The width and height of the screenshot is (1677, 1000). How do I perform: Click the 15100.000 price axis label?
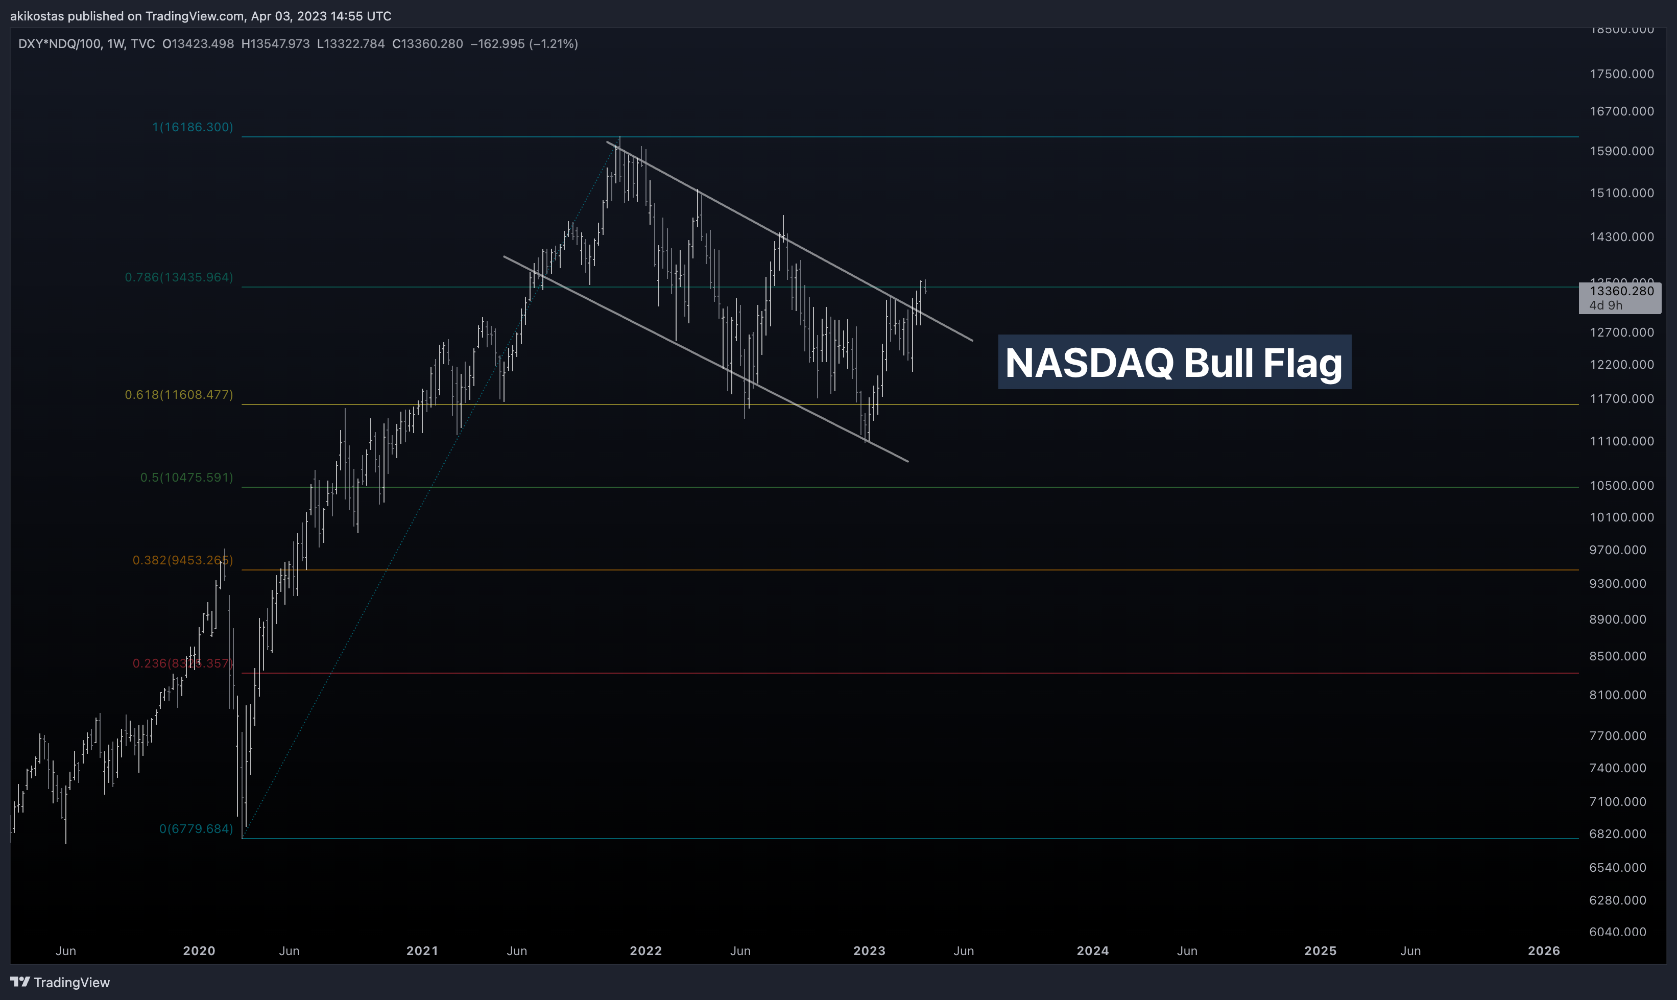point(1622,193)
